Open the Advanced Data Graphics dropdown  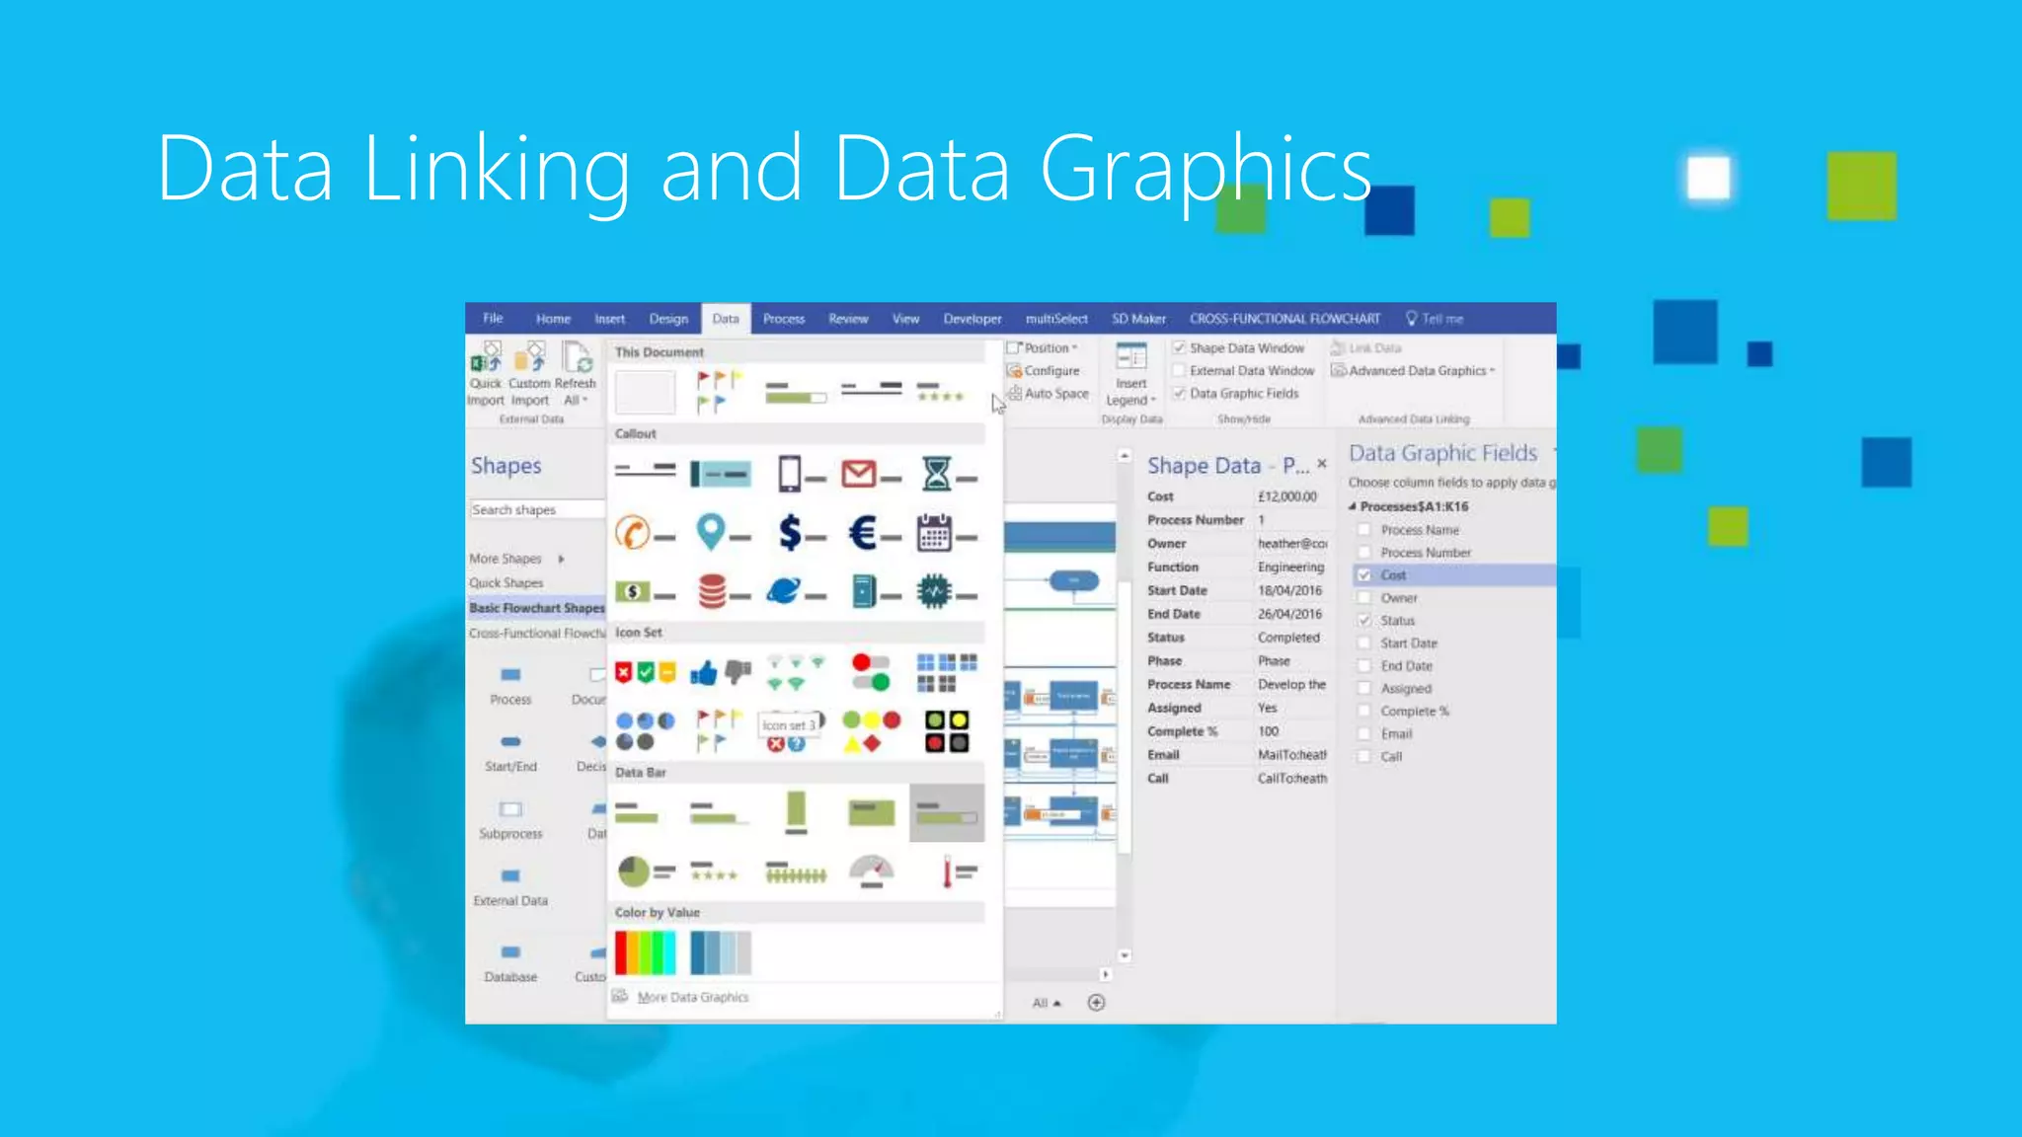click(x=1413, y=371)
